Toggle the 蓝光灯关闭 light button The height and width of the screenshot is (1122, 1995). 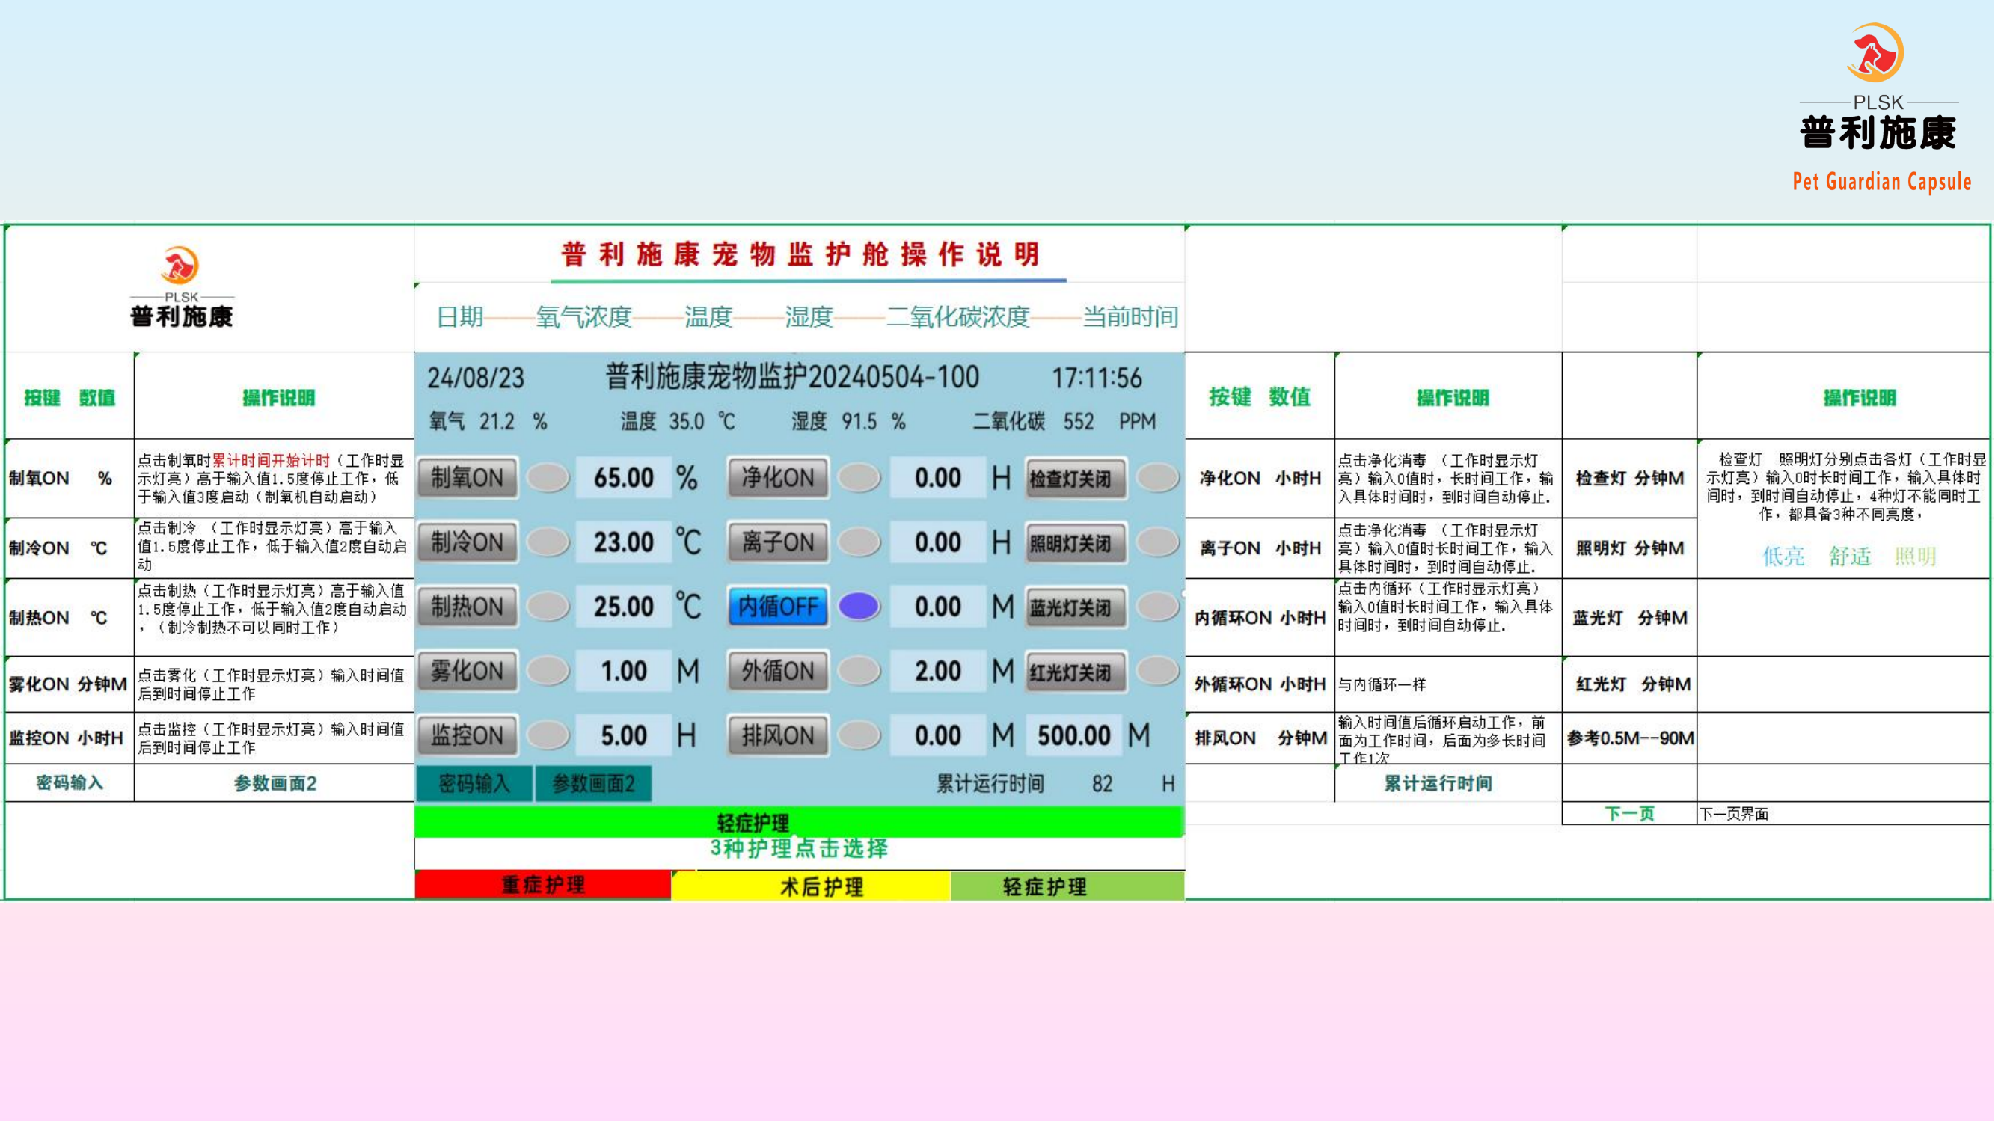pyautogui.click(x=1076, y=607)
